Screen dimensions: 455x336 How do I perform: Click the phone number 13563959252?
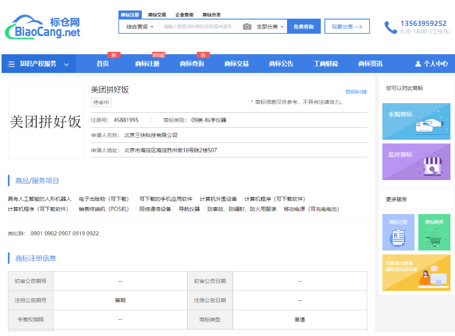423,24
